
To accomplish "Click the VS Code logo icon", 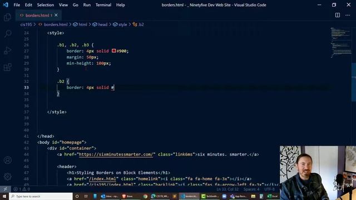I will pyautogui.click(x=6, y=5).
